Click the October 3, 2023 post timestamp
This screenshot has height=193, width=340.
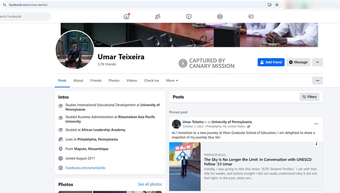[x=193, y=126]
